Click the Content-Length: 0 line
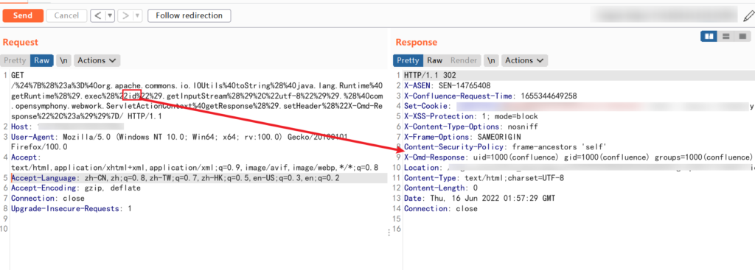 [441, 188]
